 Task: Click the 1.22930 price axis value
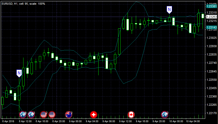[x=211, y=46]
